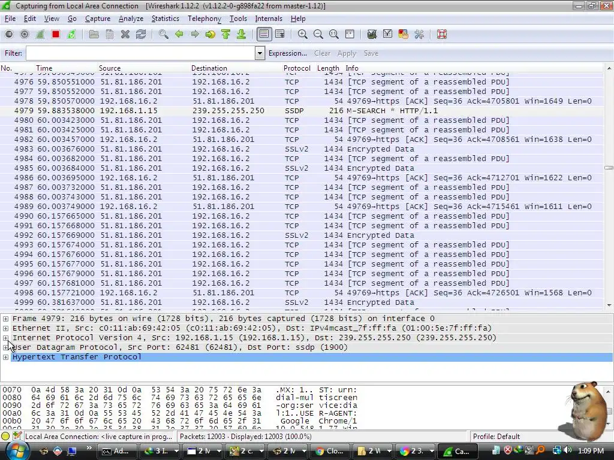Click the edit capture filter icon
Viewport: 614px width, 460px height.
coord(372,34)
